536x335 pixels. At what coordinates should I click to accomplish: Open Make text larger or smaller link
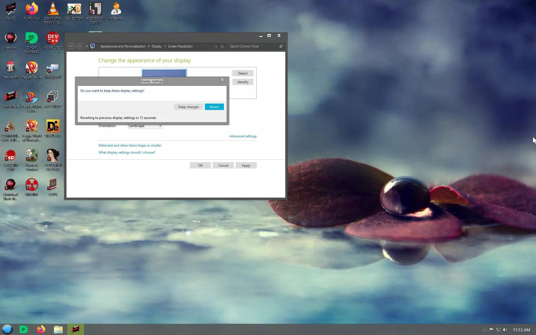[130, 145]
